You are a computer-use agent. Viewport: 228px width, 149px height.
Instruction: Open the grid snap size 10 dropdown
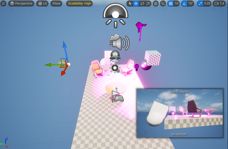point(177,3)
